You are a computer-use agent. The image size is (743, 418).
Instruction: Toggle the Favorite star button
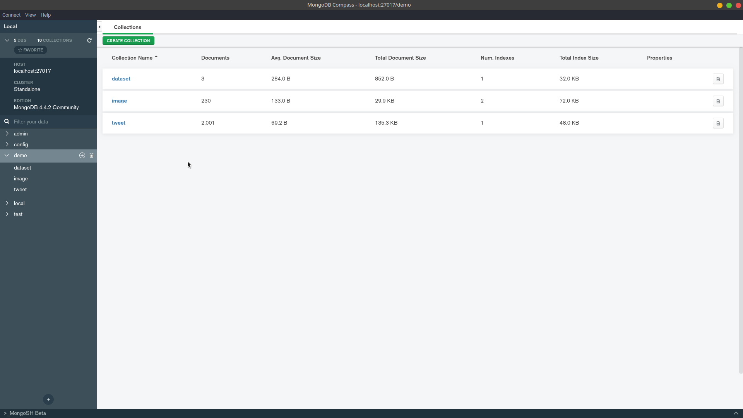click(x=31, y=50)
